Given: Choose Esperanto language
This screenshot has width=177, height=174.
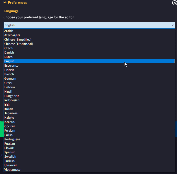Looking at the screenshot, I should (89, 65).
